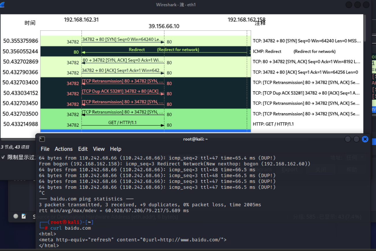Click the 'baidu.com ping statistics' line

tap(86, 199)
